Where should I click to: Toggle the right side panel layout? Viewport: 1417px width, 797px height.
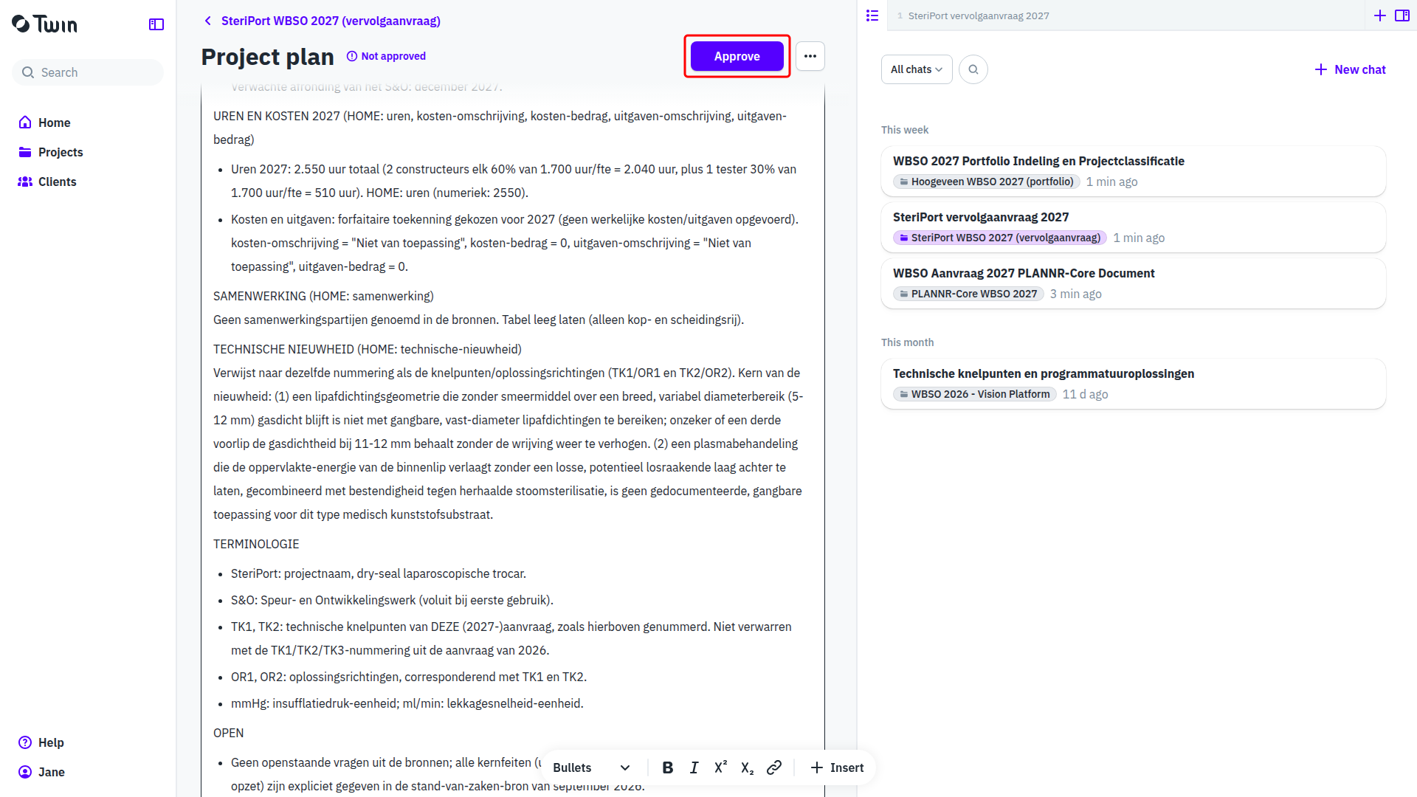click(x=1402, y=15)
